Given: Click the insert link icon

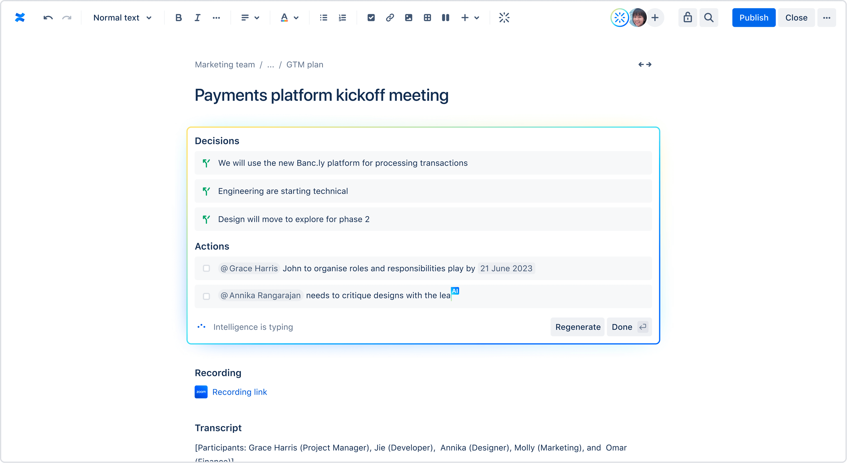Looking at the screenshot, I should (389, 17).
